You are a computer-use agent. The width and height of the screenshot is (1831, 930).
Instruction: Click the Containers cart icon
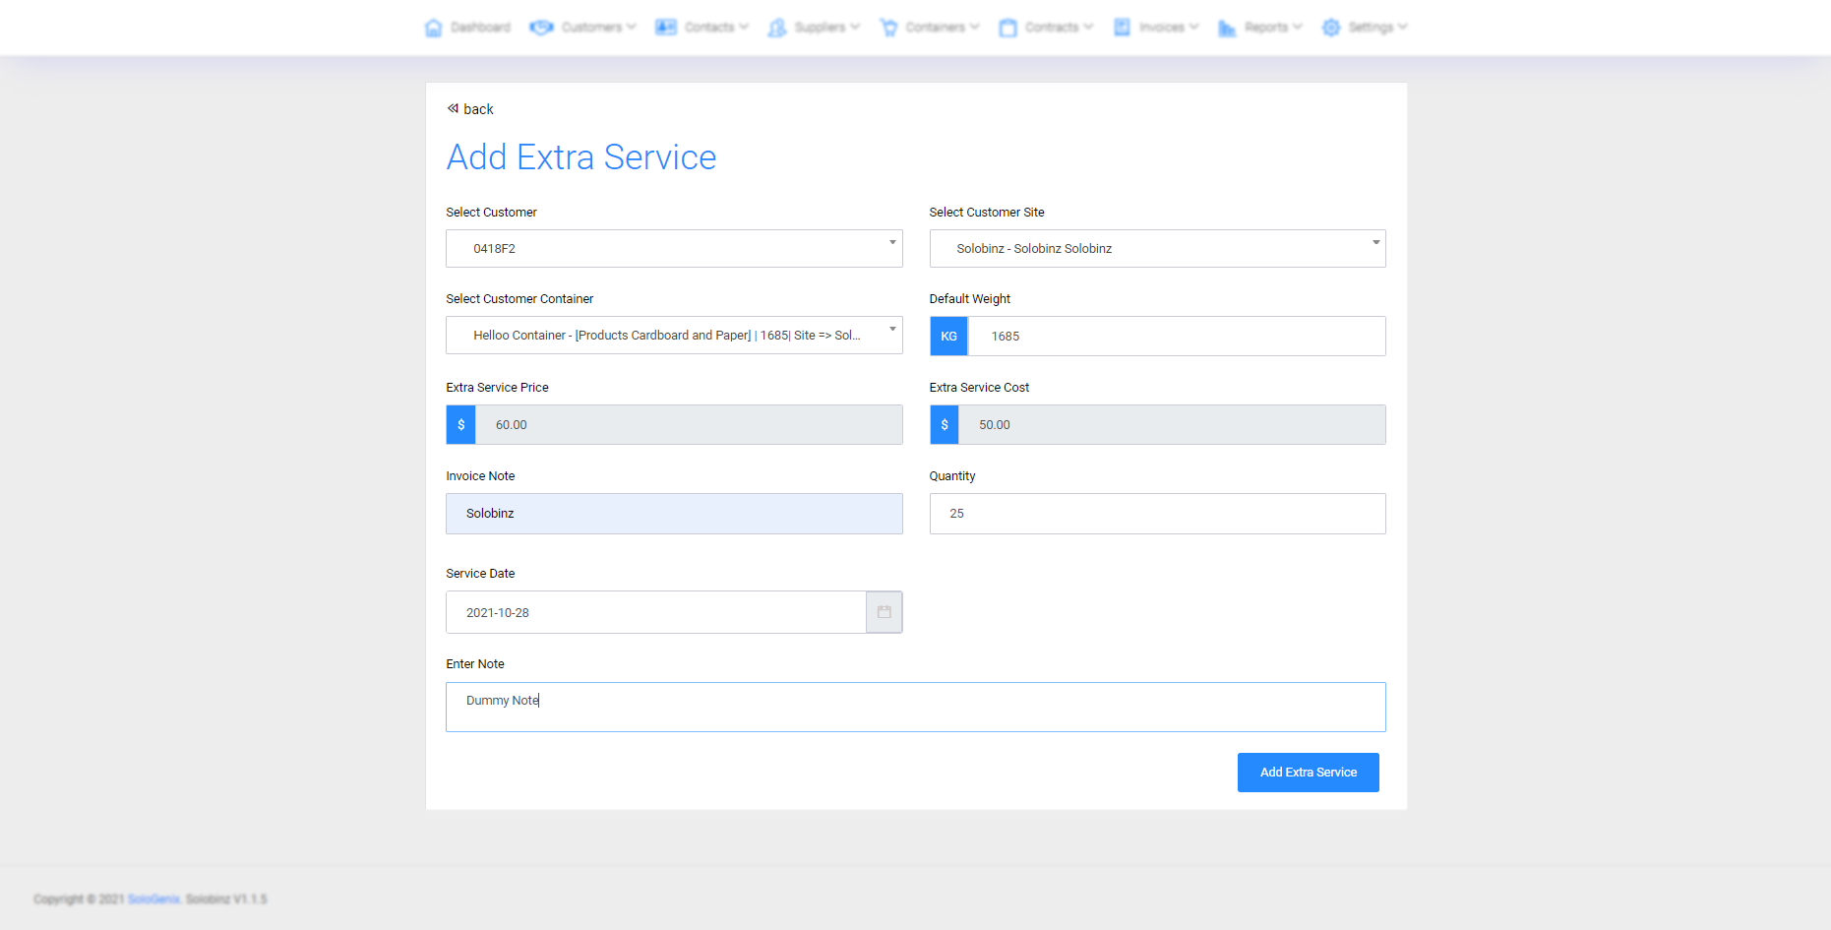click(888, 28)
